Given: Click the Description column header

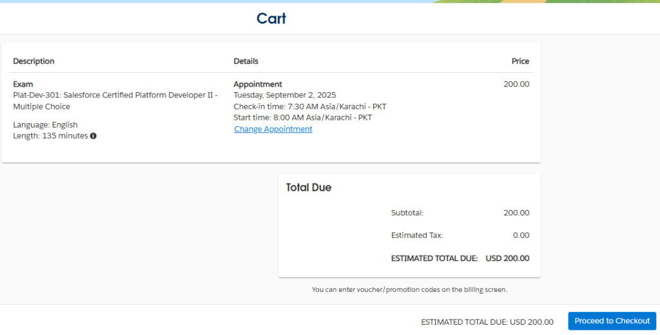Looking at the screenshot, I should 34,61.
